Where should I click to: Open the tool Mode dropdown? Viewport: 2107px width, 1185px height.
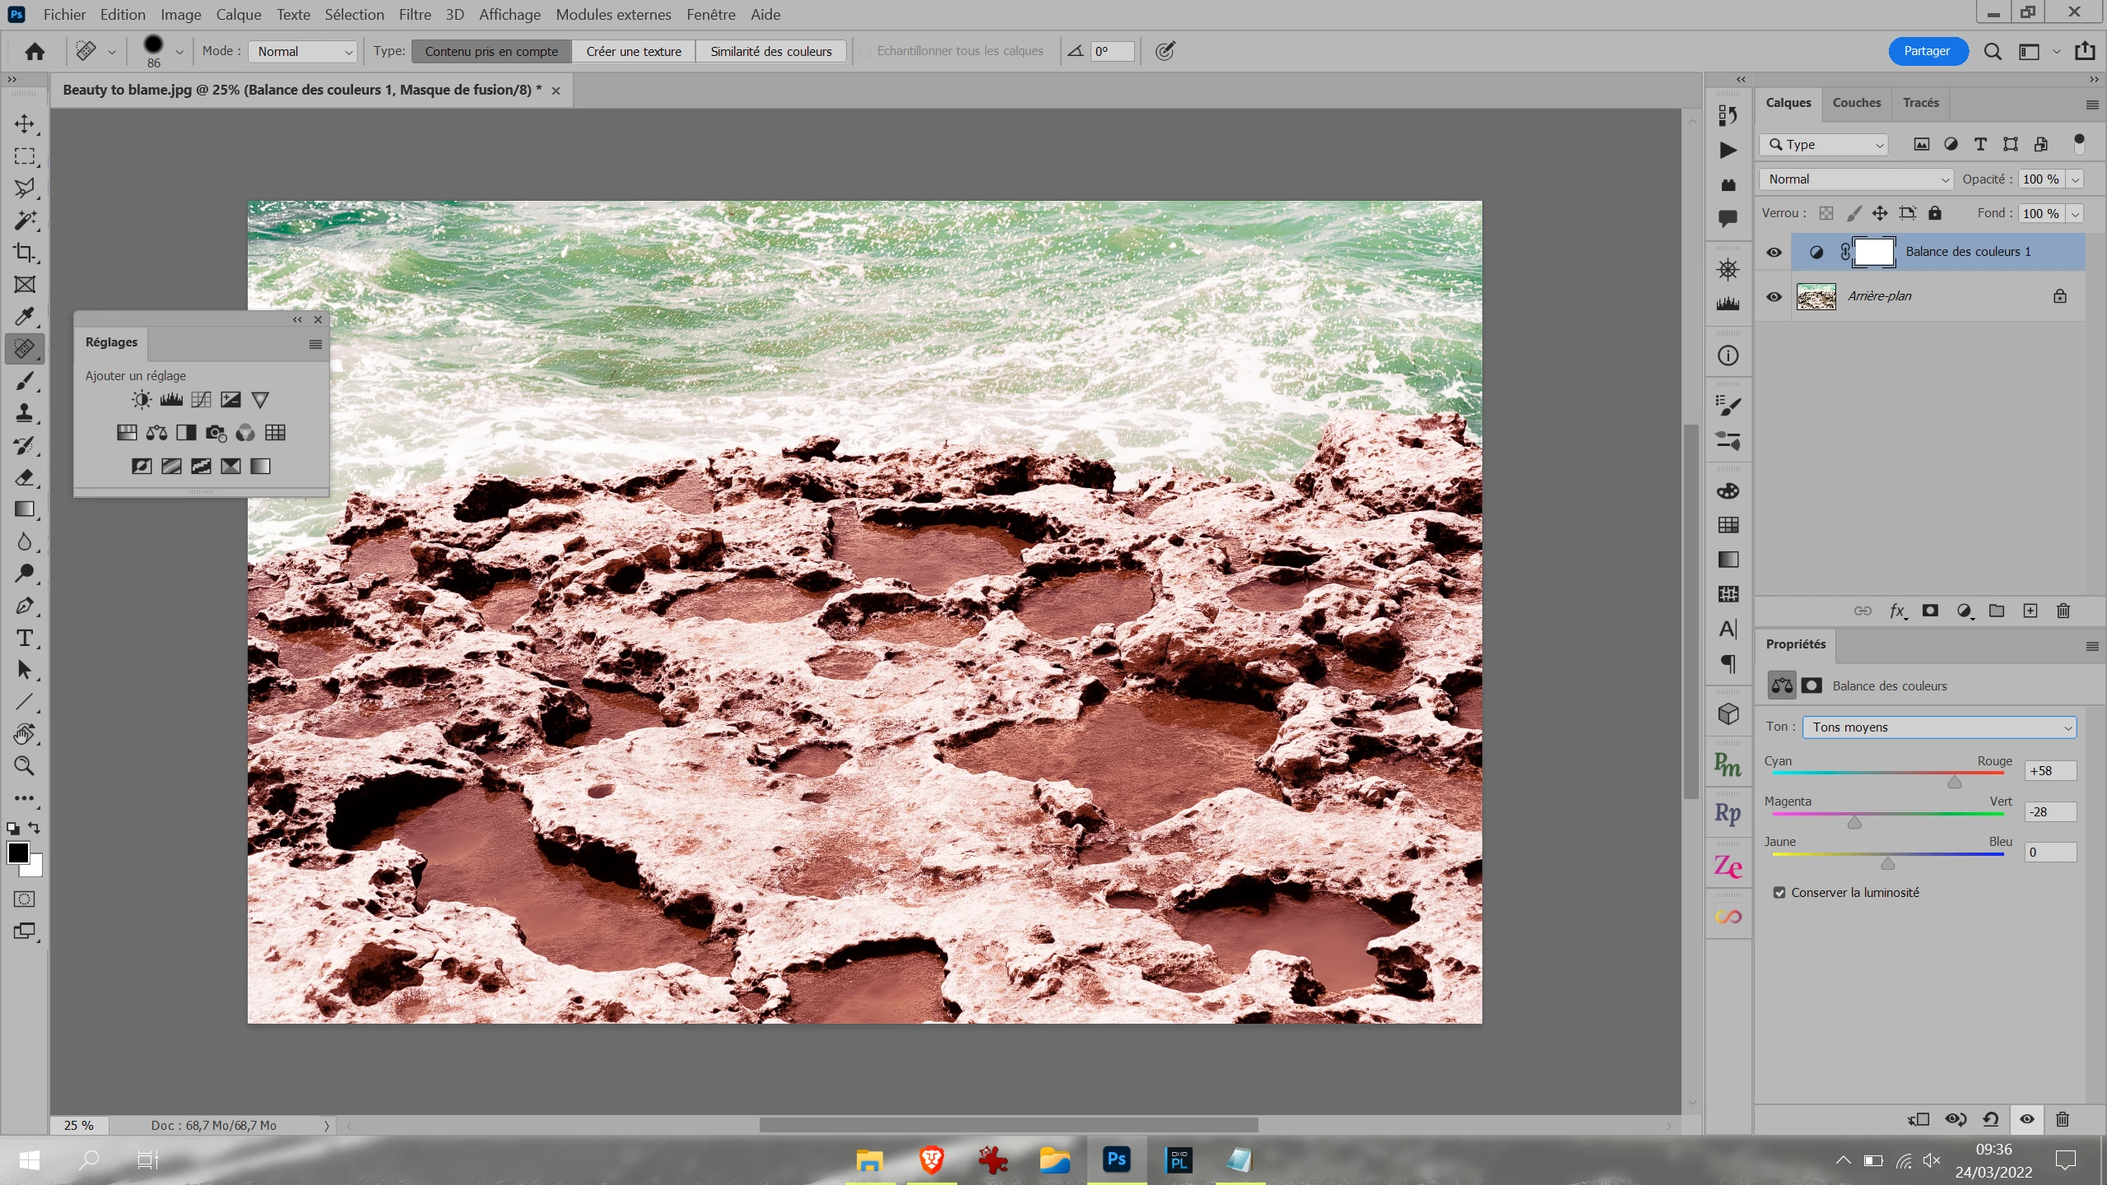pyautogui.click(x=303, y=51)
